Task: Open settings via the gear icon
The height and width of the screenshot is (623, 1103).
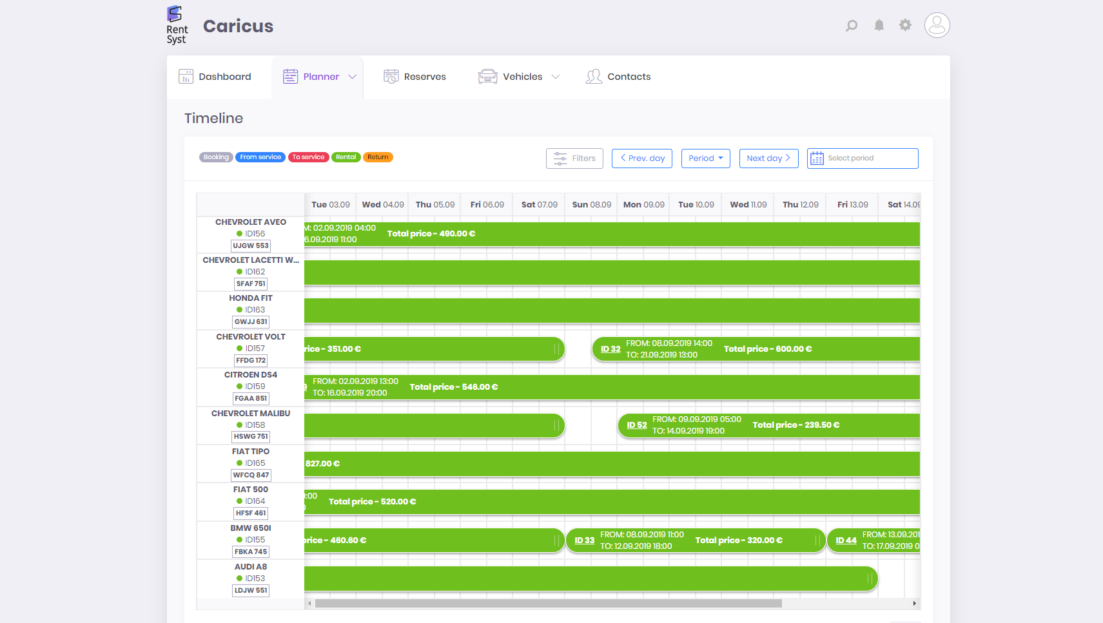Action: click(x=905, y=25)
